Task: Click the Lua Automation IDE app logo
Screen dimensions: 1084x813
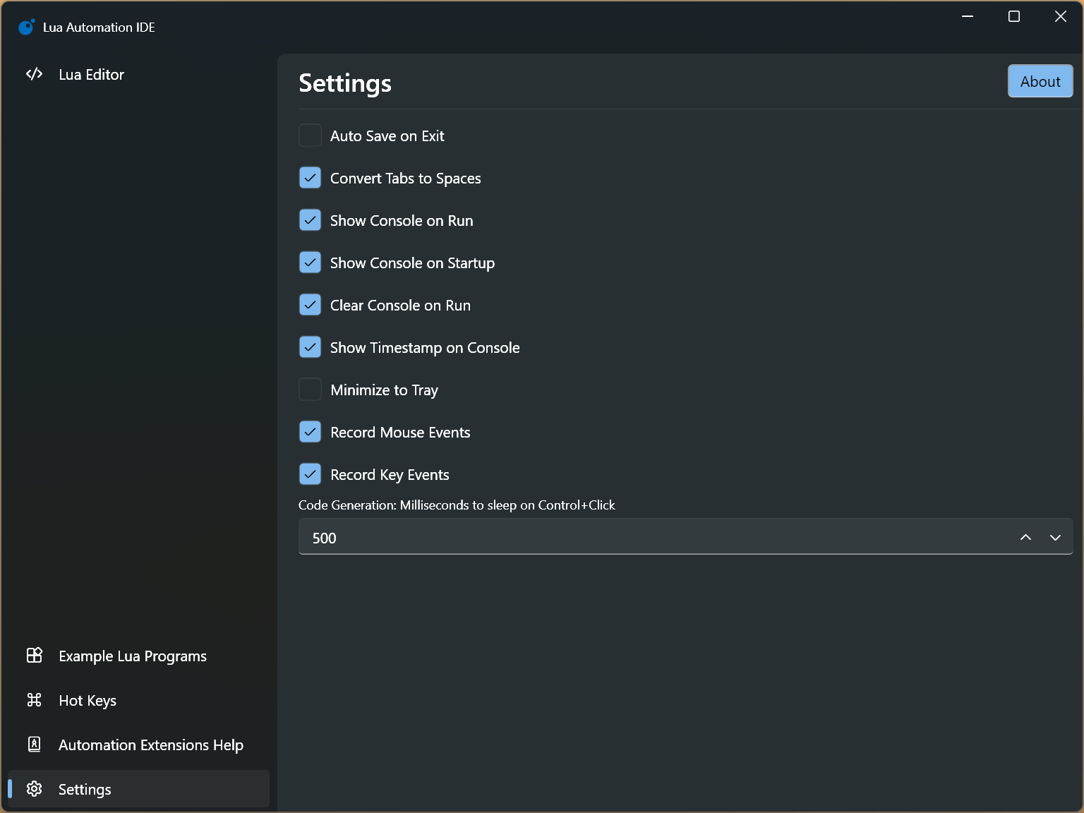Action: [x=26, y=27]
